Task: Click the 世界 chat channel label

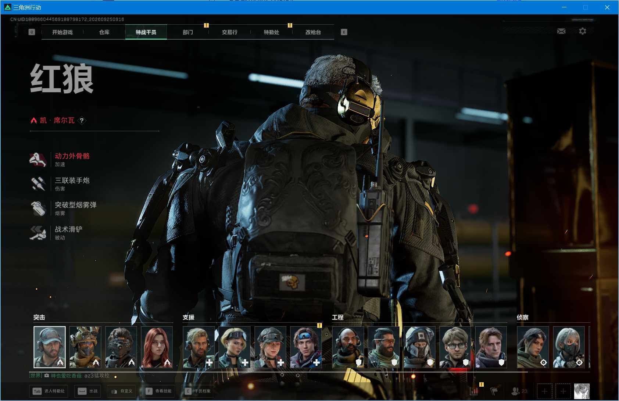Action: point(36,376)
